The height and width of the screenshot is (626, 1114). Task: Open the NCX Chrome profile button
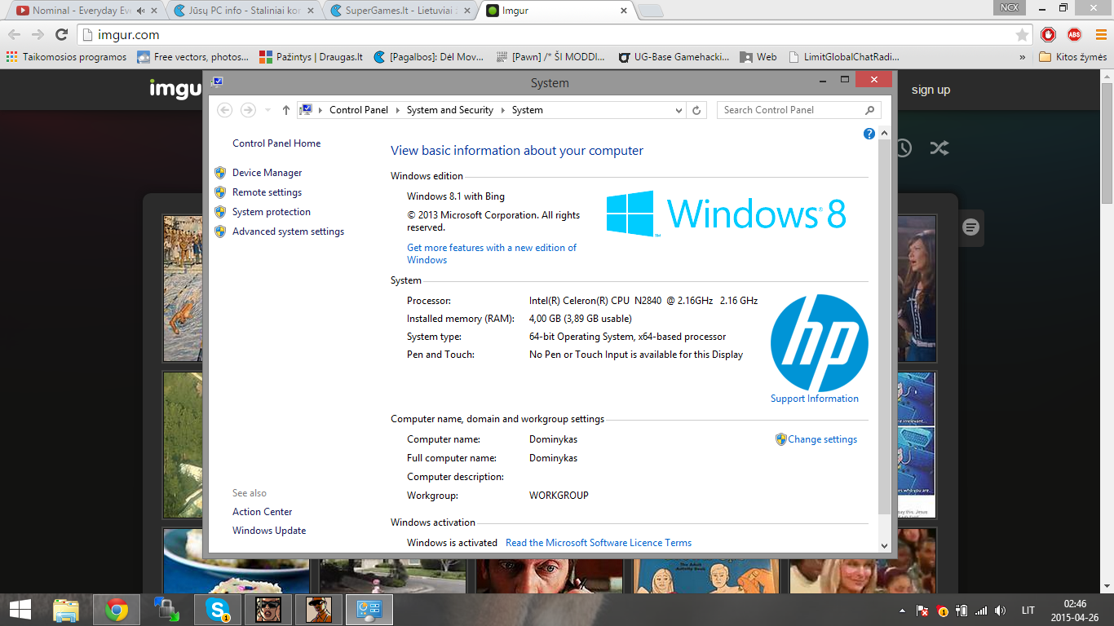click(x=1010, y=7)
